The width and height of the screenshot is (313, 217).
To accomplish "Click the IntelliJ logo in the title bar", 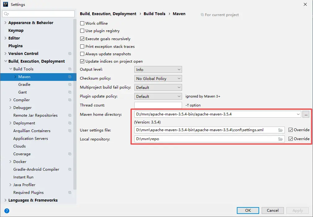I will (x=6, y=4).
